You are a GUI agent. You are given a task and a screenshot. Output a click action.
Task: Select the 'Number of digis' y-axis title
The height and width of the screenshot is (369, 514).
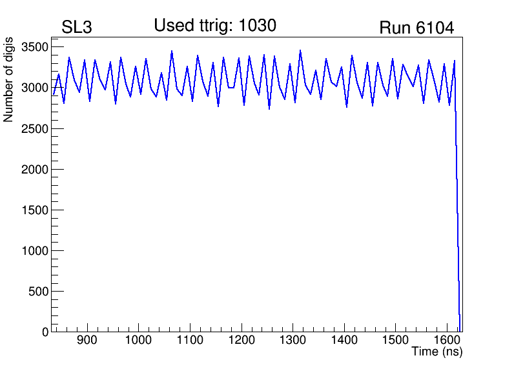click(9, 79)
